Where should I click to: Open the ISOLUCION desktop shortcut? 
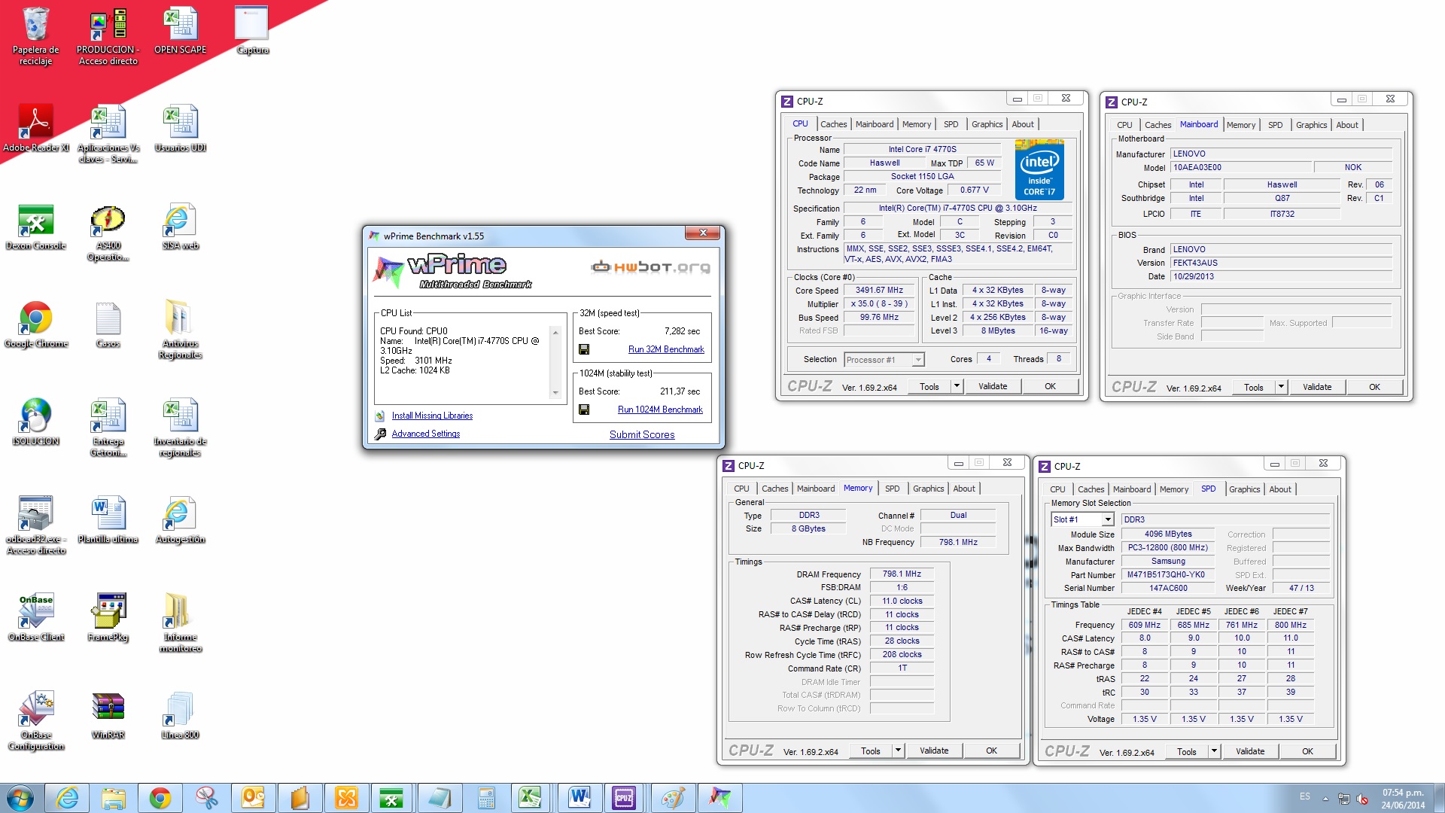pos(35,422)
